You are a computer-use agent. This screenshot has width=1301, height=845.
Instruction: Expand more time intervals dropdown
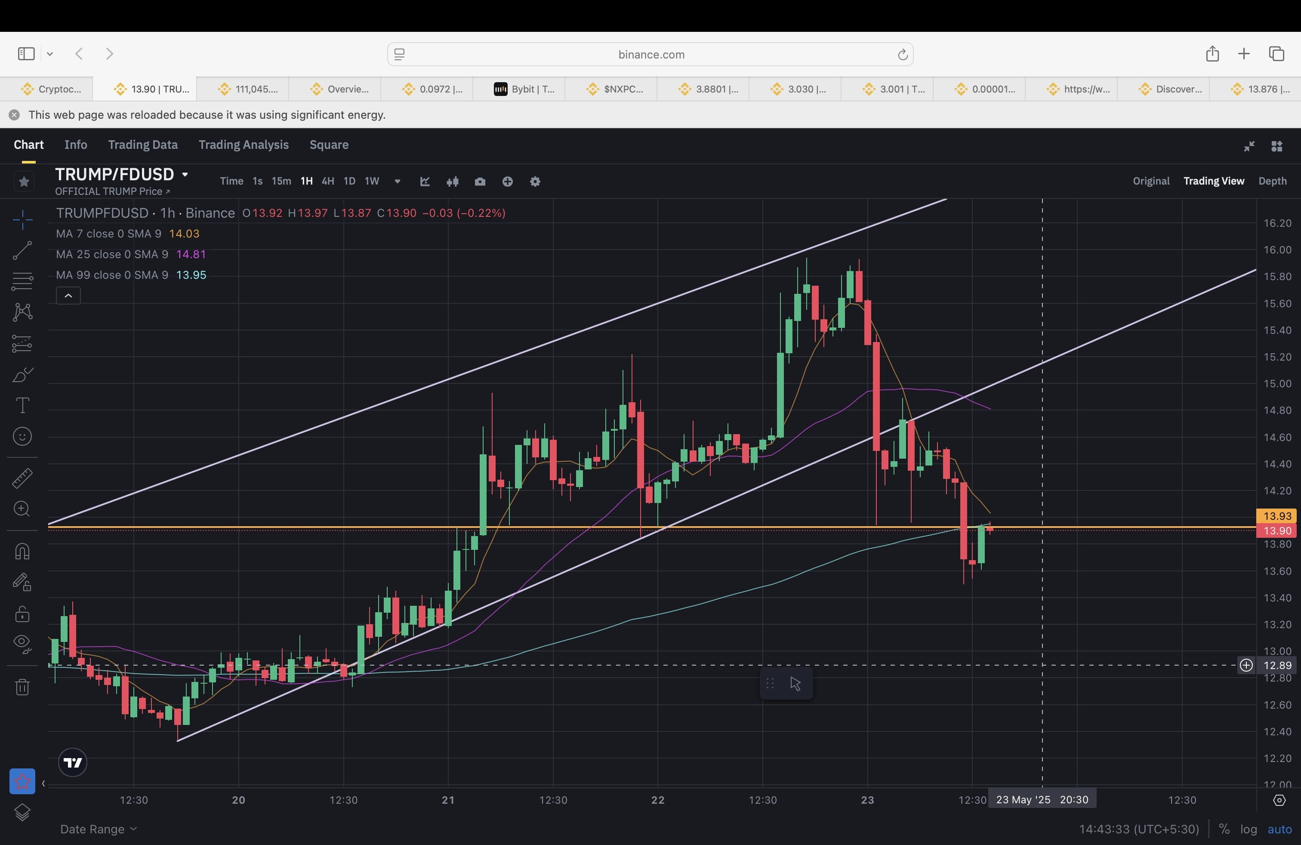pos(398,182)
